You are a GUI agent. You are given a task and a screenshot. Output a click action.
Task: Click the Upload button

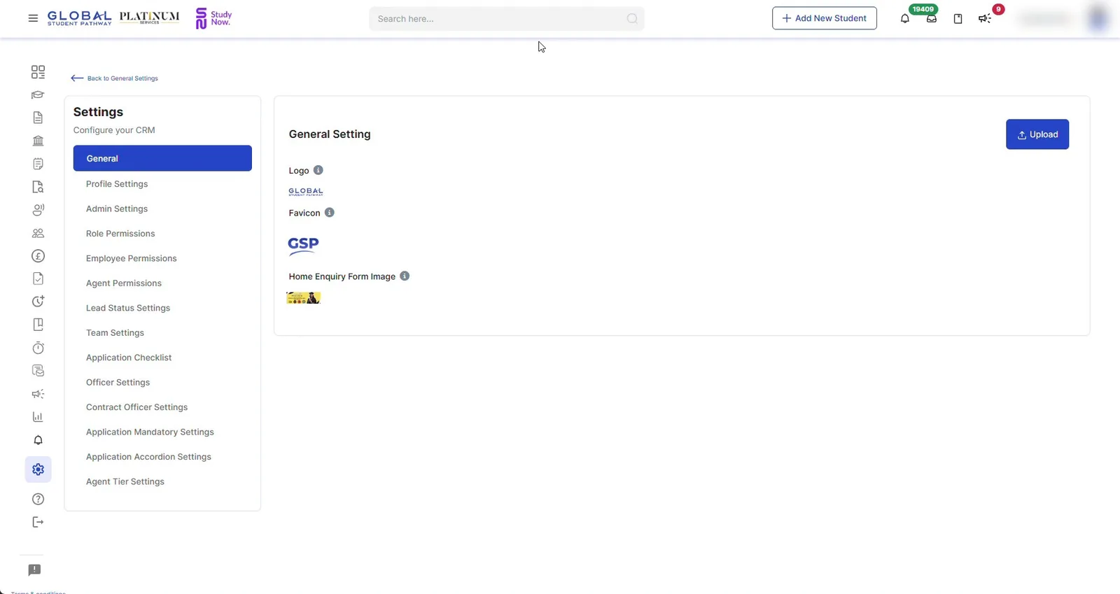pyautogui.click(x=1037, y=134)
